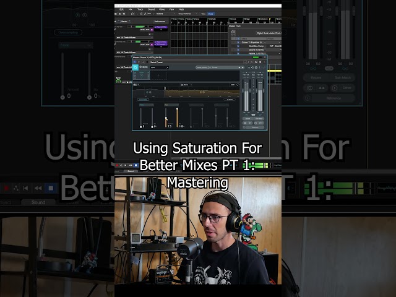Click the effect rack icon in Master Track
This screenshot has height=297, width=396.
click(x=233, y=33)
